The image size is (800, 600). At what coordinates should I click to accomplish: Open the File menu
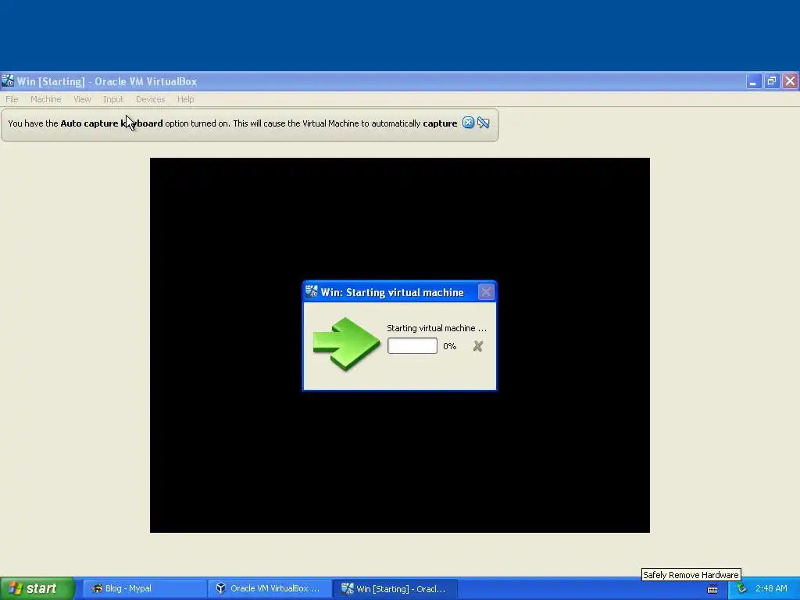pos(12,99)
